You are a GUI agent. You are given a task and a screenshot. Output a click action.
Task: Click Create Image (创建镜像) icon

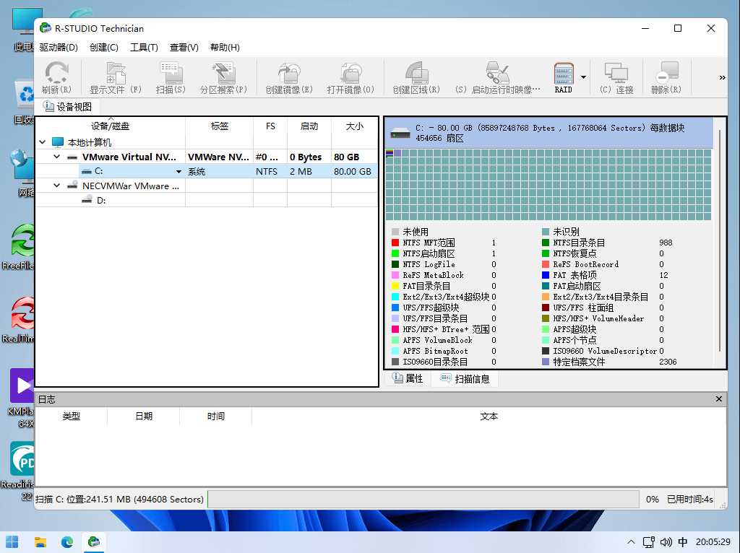(289, 78)
